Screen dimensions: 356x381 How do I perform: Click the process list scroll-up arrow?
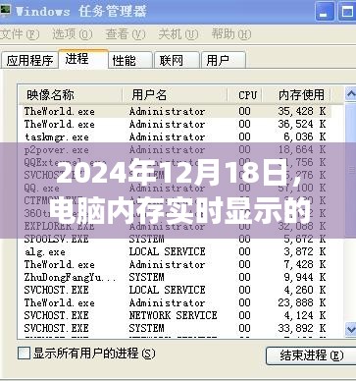pyautogui.click(x=350, y=94)
